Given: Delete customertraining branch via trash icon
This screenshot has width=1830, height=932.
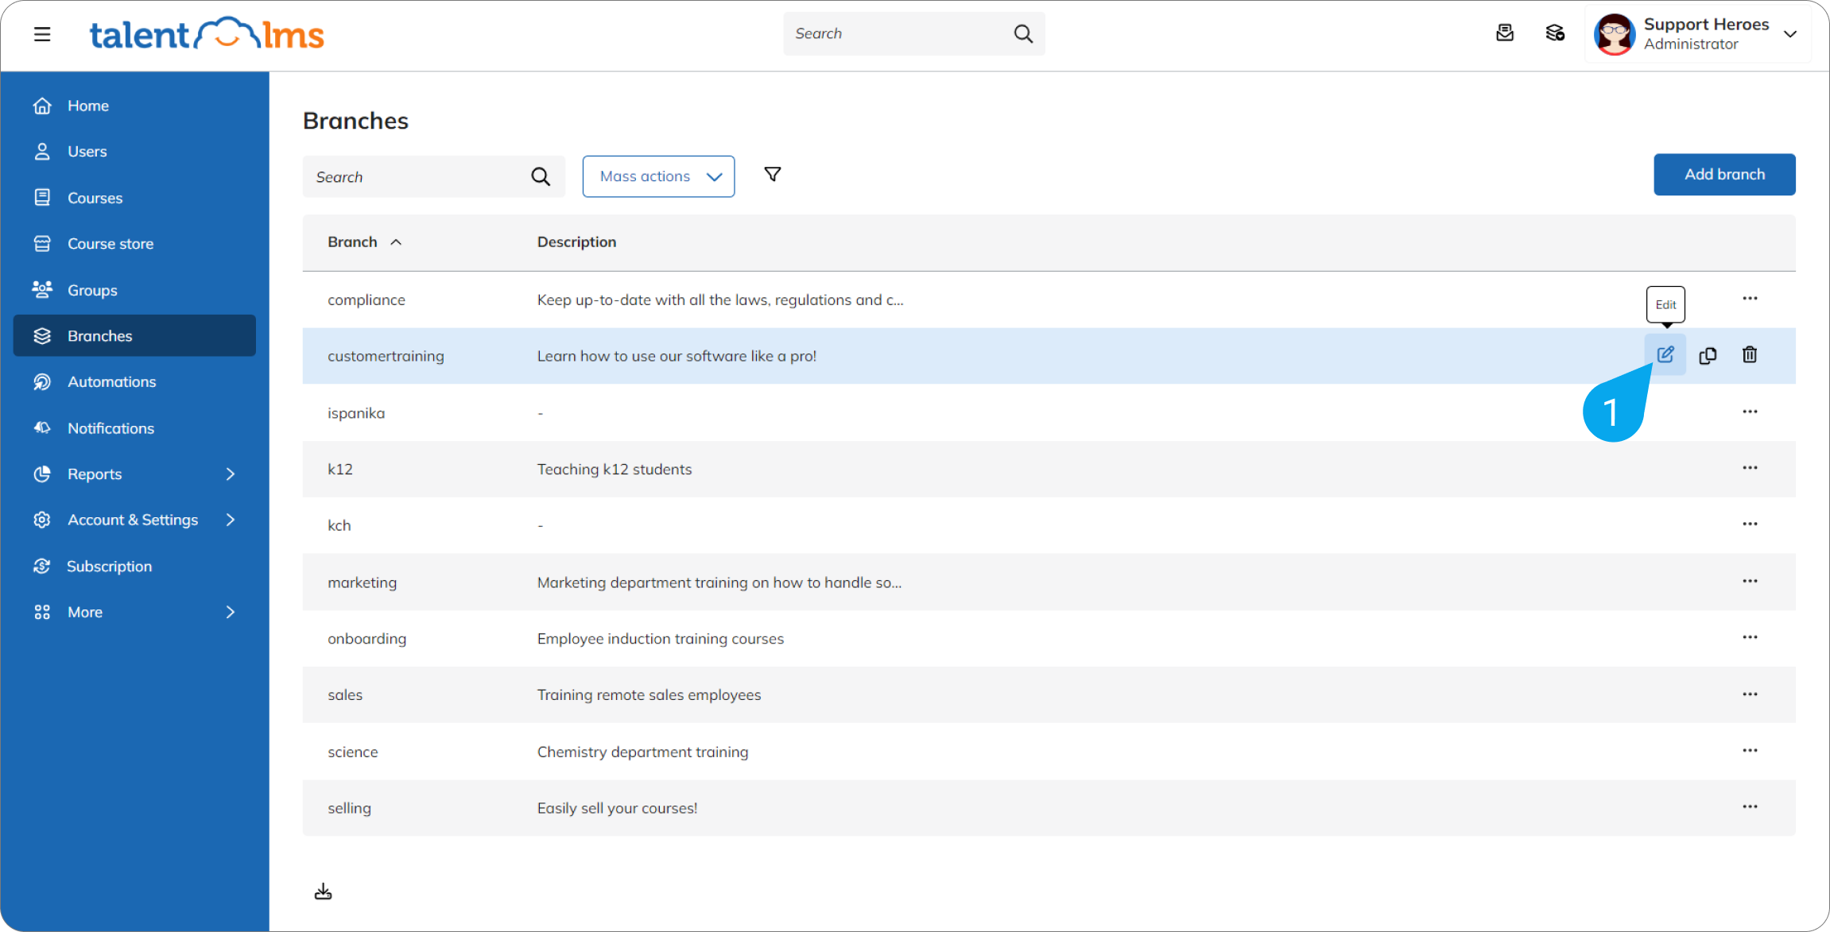Looking at the screenshot, I should coord(1750,355).
